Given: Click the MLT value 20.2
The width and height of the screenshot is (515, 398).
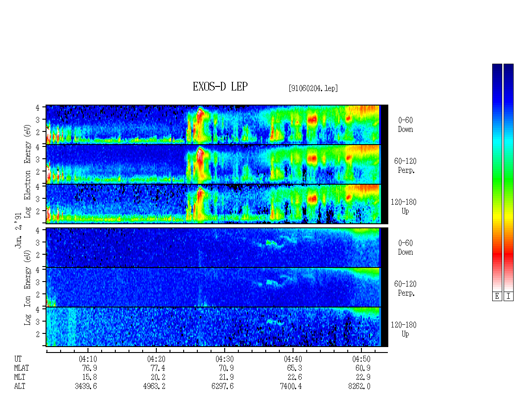Looking at the screenshot, I should [x=158, y=378].
